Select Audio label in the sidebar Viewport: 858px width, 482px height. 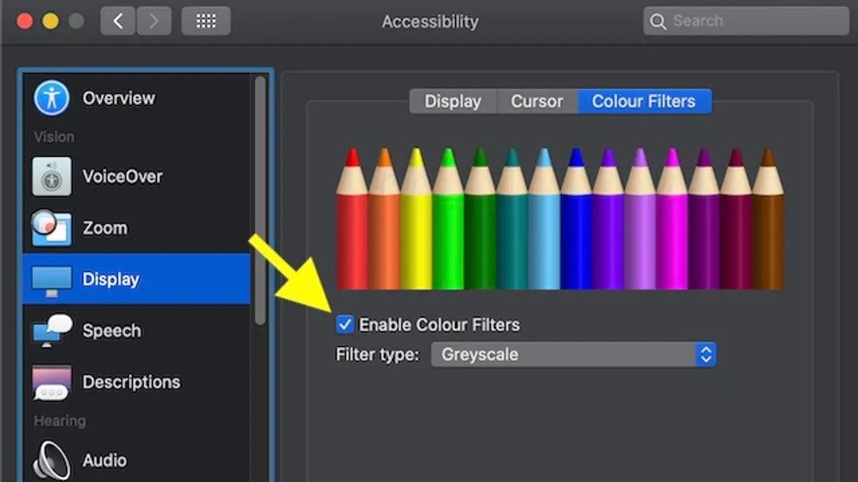point(104,461)
